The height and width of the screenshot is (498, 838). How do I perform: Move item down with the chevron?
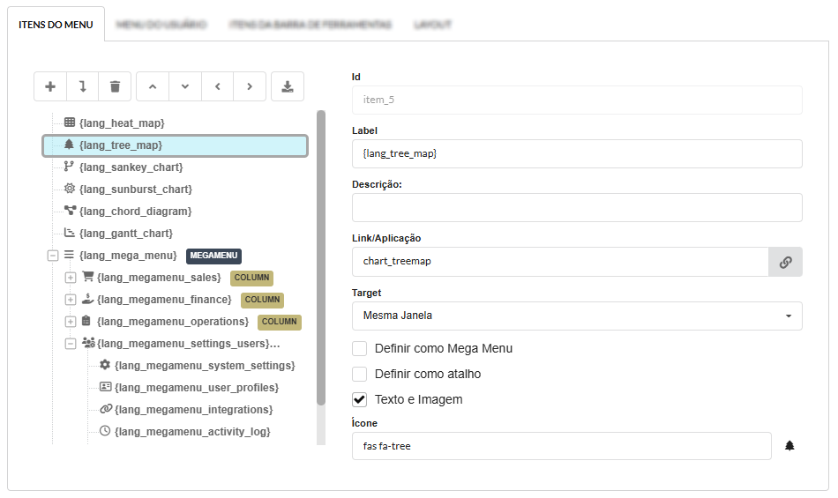[x=185, y=86]
